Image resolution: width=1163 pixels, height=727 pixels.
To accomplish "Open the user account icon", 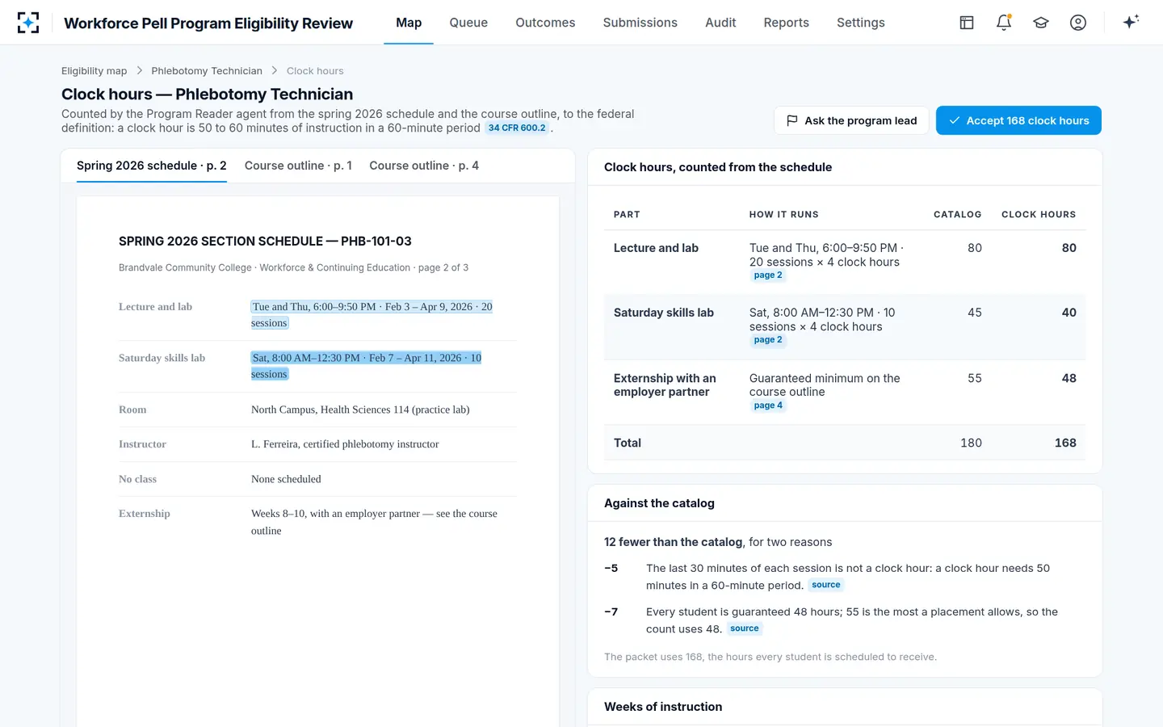I will coord(1078,23).
